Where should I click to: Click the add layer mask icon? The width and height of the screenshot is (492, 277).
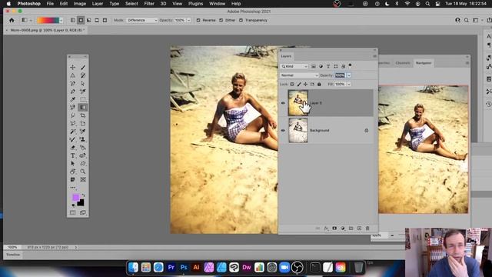334,229
